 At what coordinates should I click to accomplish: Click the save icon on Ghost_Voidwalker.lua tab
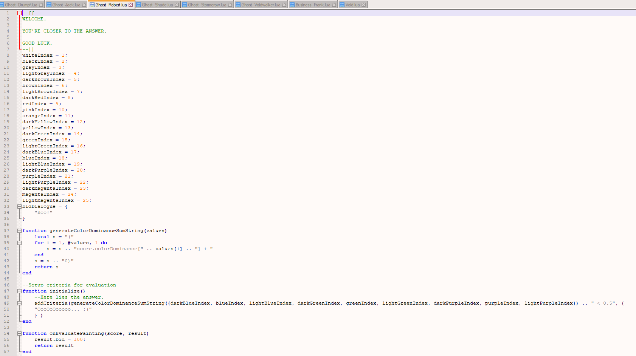tap(238, 5)
